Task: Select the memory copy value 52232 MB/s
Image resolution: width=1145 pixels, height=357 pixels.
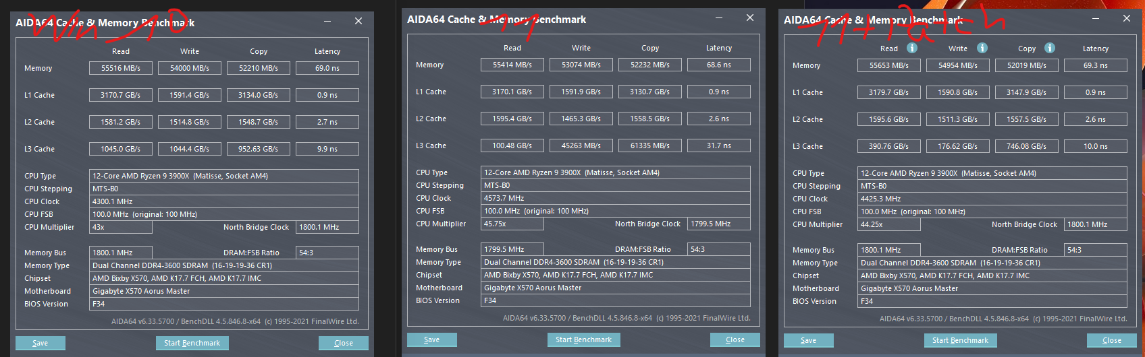Action: [x=650, y=65]
